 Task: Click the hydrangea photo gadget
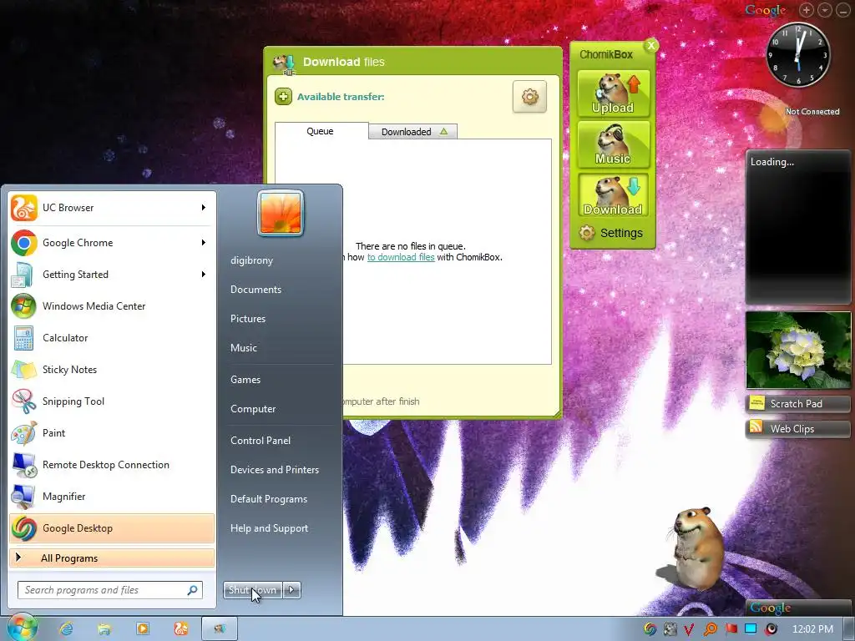pos(798,350)
